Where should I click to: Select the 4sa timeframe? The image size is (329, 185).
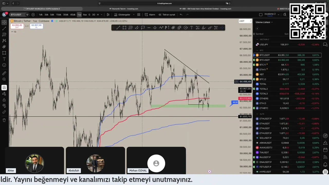85,15
